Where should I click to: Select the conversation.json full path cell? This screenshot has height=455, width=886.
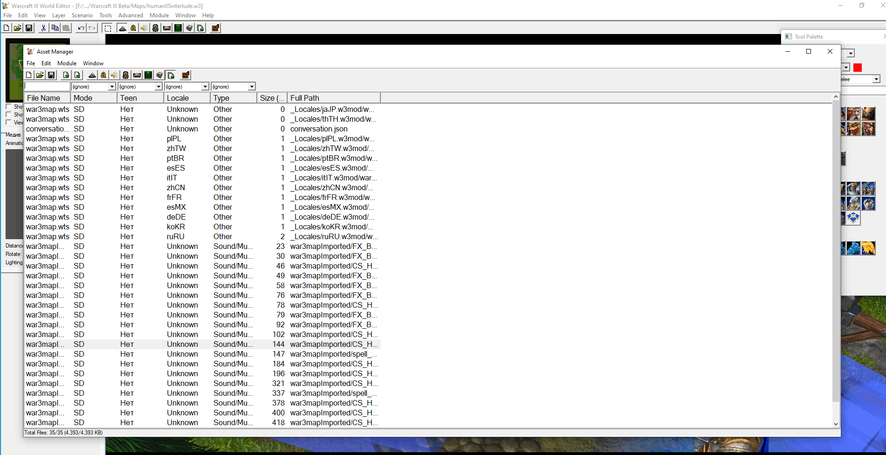pos(319,129)
